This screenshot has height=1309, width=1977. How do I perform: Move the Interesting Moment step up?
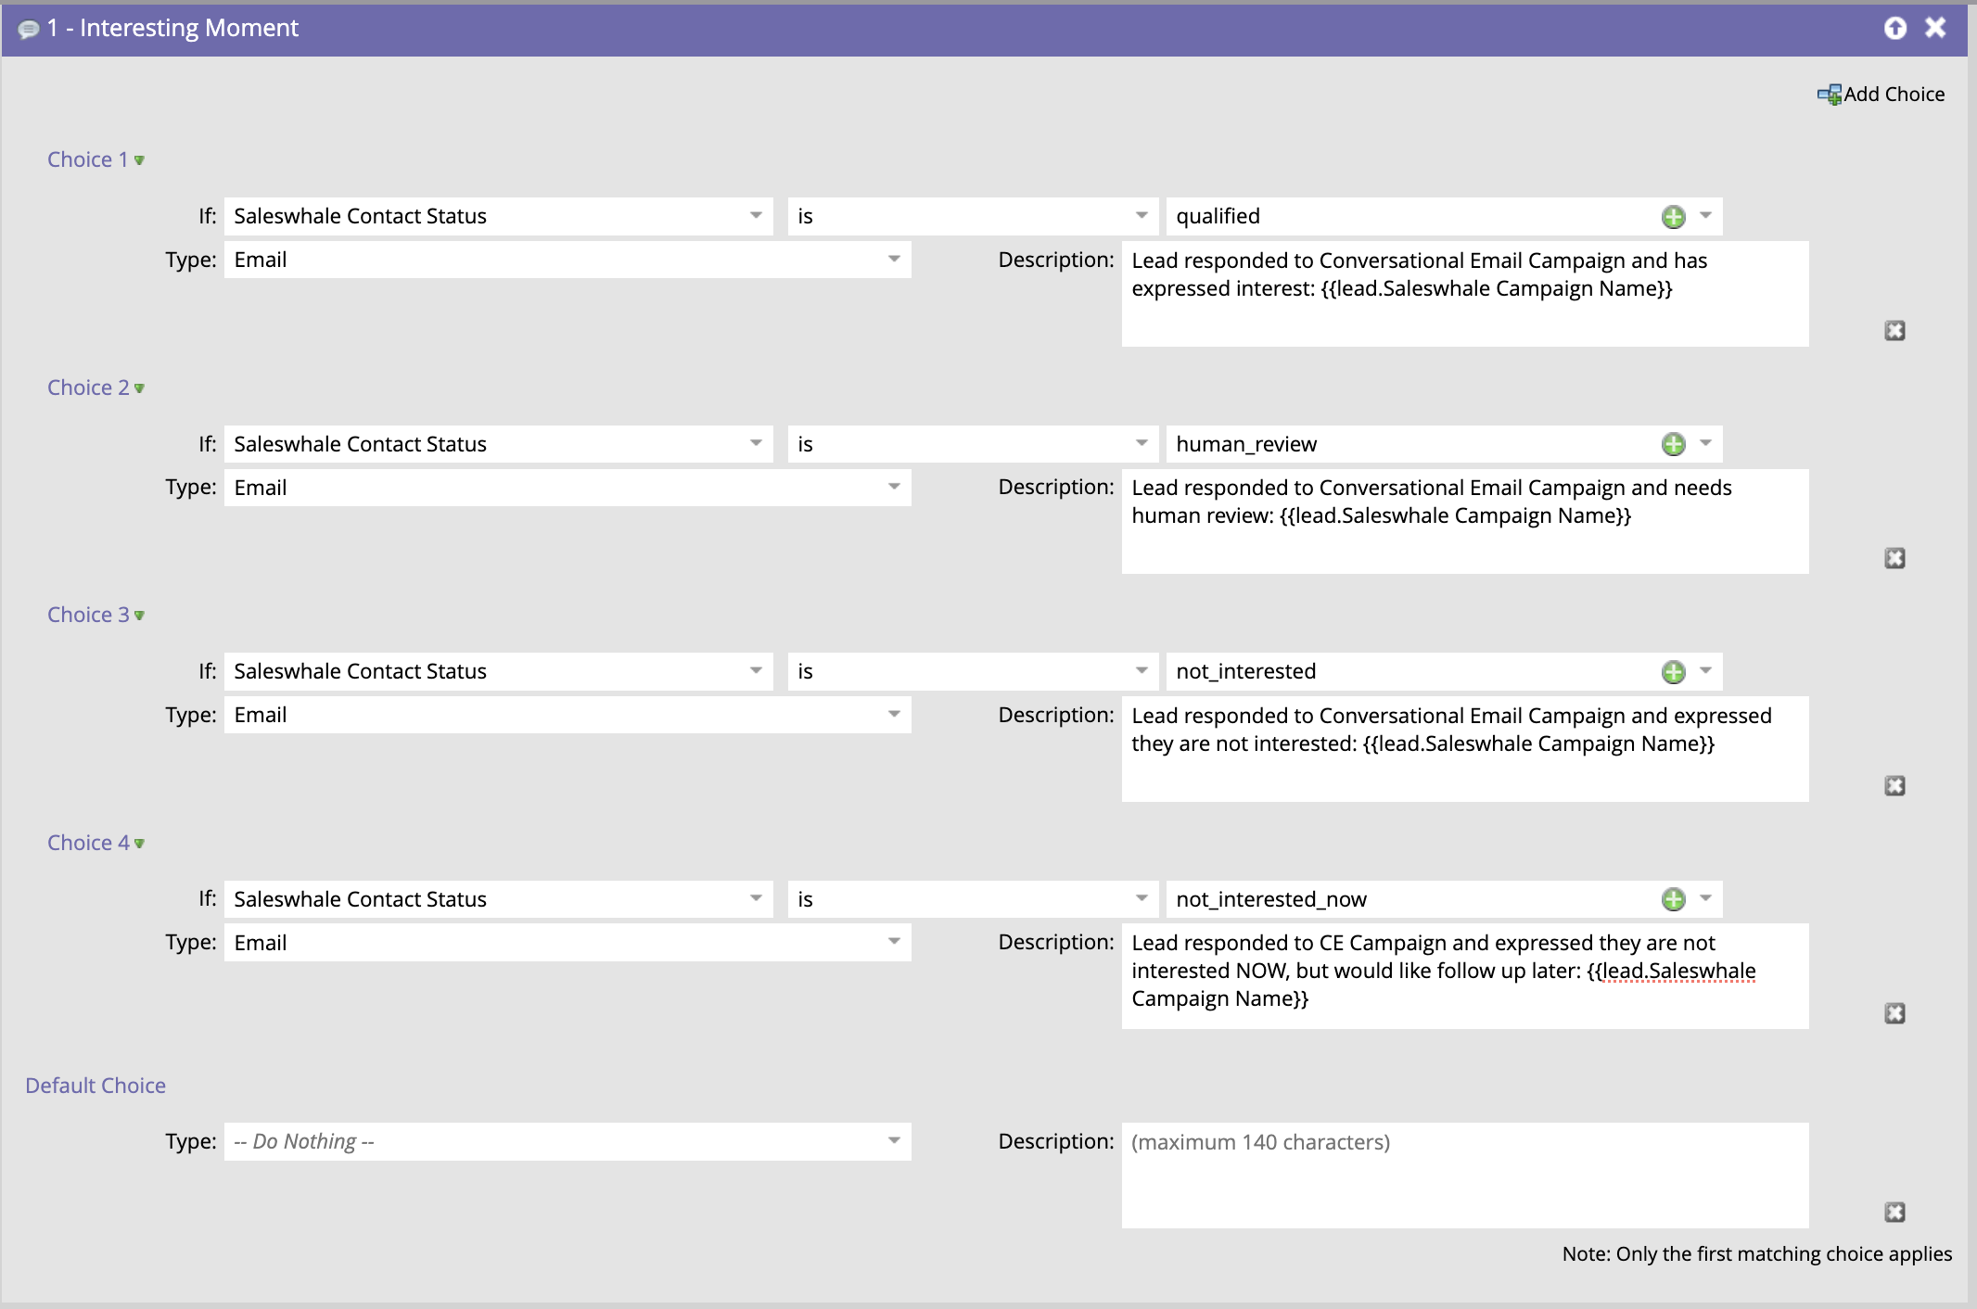(x=1895, y=28)
